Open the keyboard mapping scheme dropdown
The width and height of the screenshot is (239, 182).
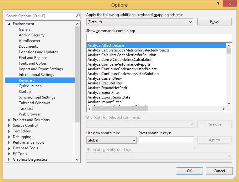(140, 22)
